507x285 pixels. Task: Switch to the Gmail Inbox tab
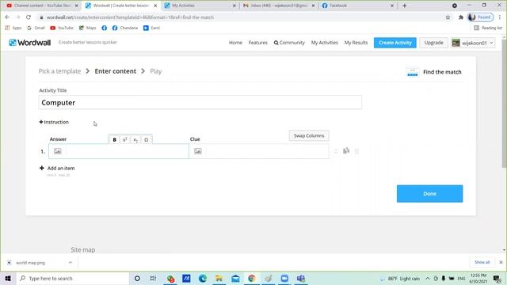(278, 6)
